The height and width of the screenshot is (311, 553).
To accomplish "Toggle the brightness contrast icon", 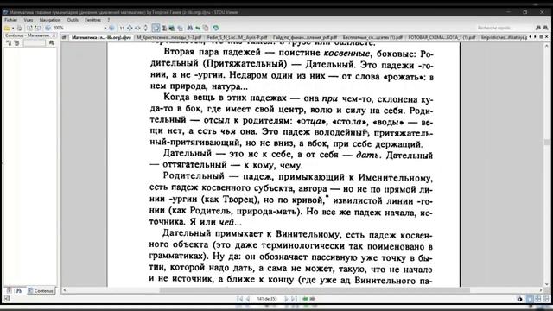I will pyautogui.click(x=519, y=299).
